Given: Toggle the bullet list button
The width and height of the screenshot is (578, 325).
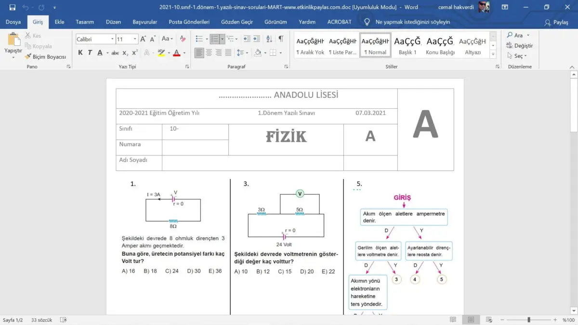Looking at the screenshot, I should pos(199,39).
